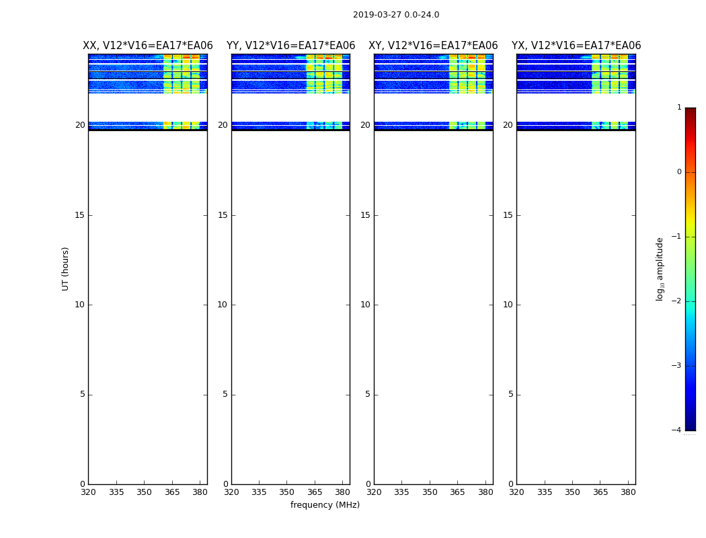706x538 pixels.
Task: Click the 'XX, V12*V16=EA17*EA06' panel title
Action: point(148,46)
